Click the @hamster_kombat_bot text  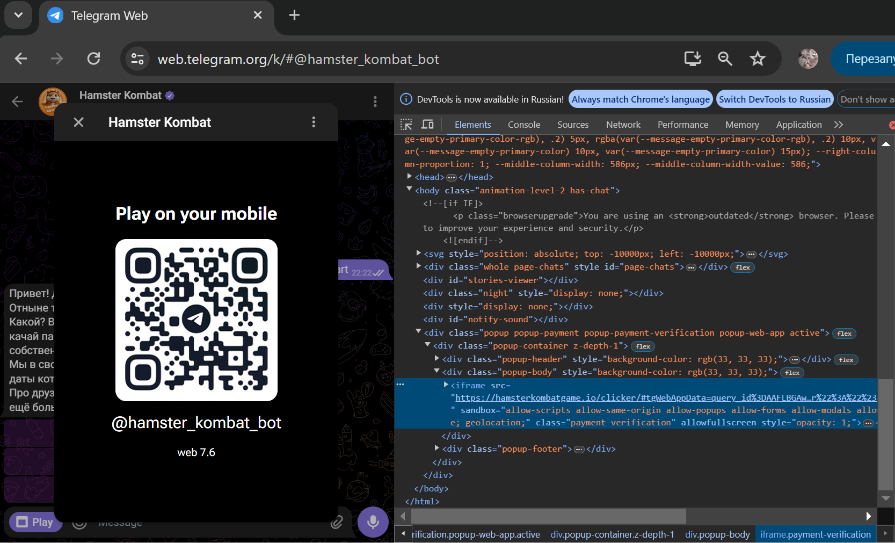coord(197,423)
